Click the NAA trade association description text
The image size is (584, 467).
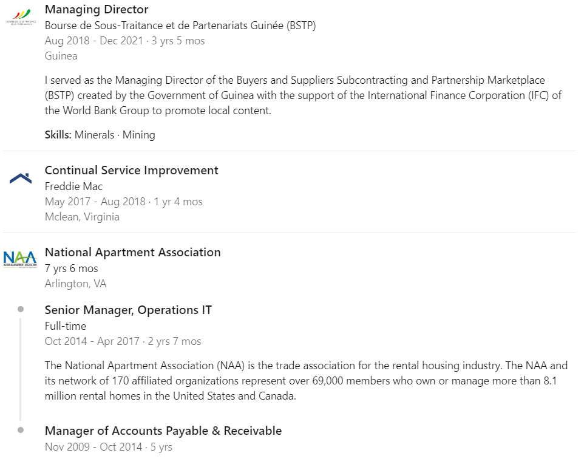306,381
